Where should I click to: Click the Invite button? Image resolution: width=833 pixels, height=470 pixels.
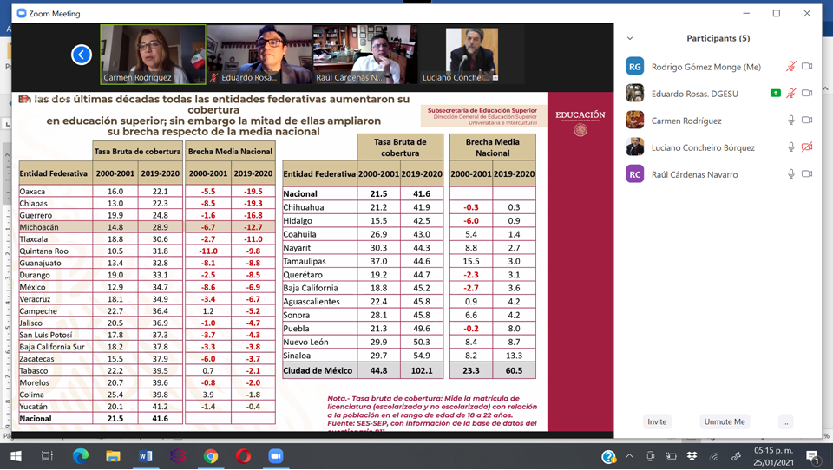coord(657,421)
